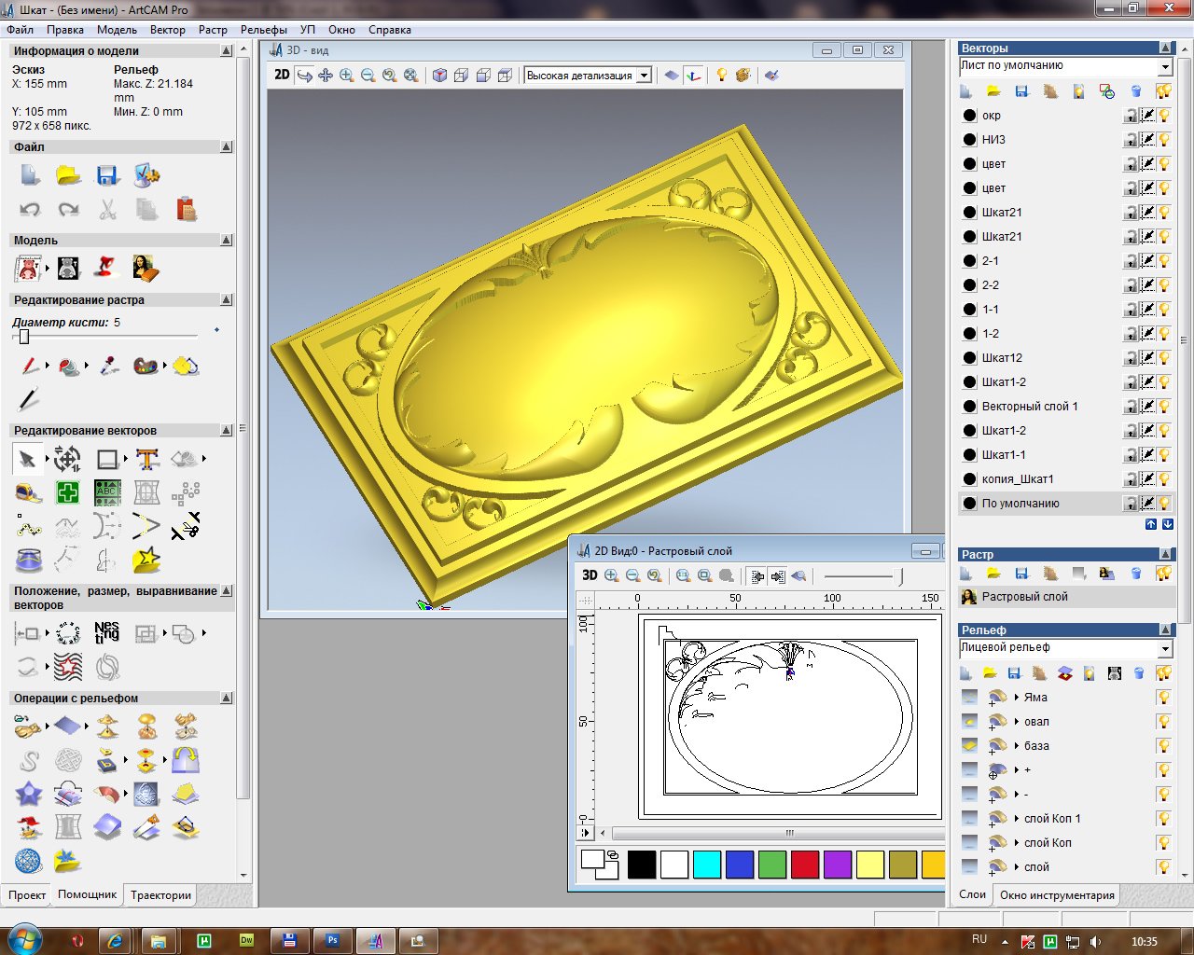Click the paint brush raster tool
This screenshot has height=955, width=1194.
pyautogui.click(x=29, y=367)
